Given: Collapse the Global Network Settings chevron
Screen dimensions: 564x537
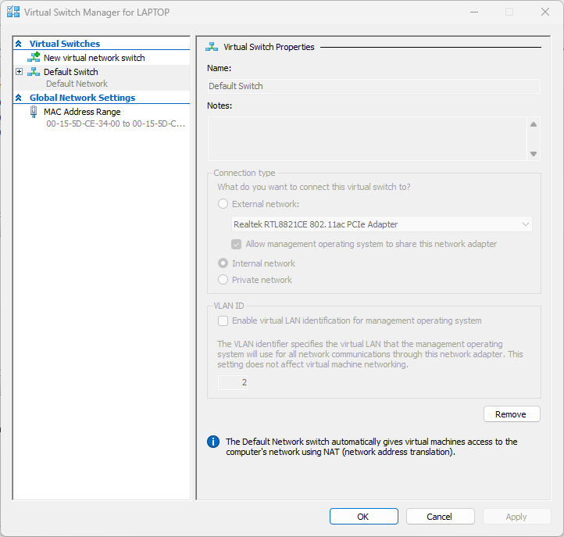Looking at the screenshot, I should 19,98.
